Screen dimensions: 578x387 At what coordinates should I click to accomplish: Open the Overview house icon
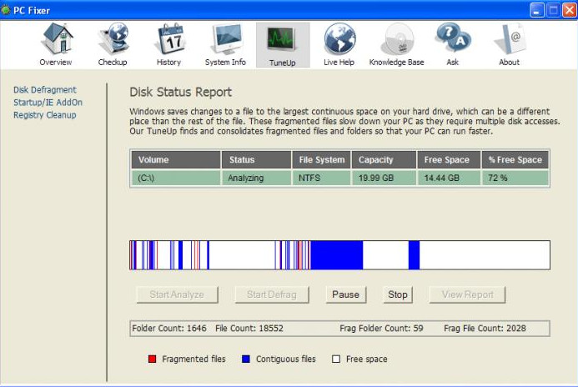(x=57, y=39)
